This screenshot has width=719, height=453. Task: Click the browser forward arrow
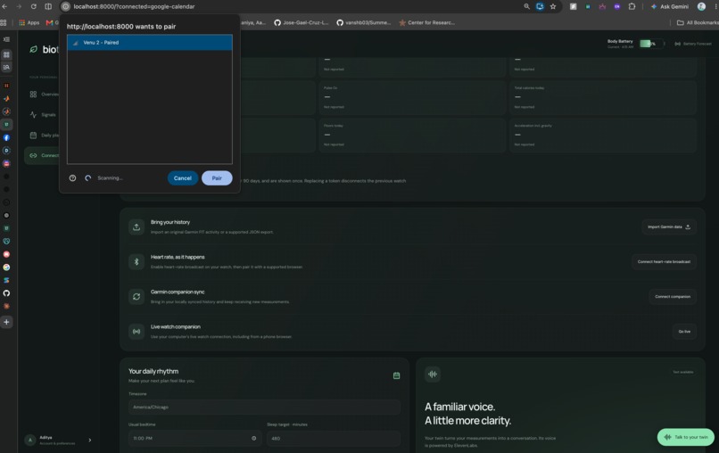19,6
